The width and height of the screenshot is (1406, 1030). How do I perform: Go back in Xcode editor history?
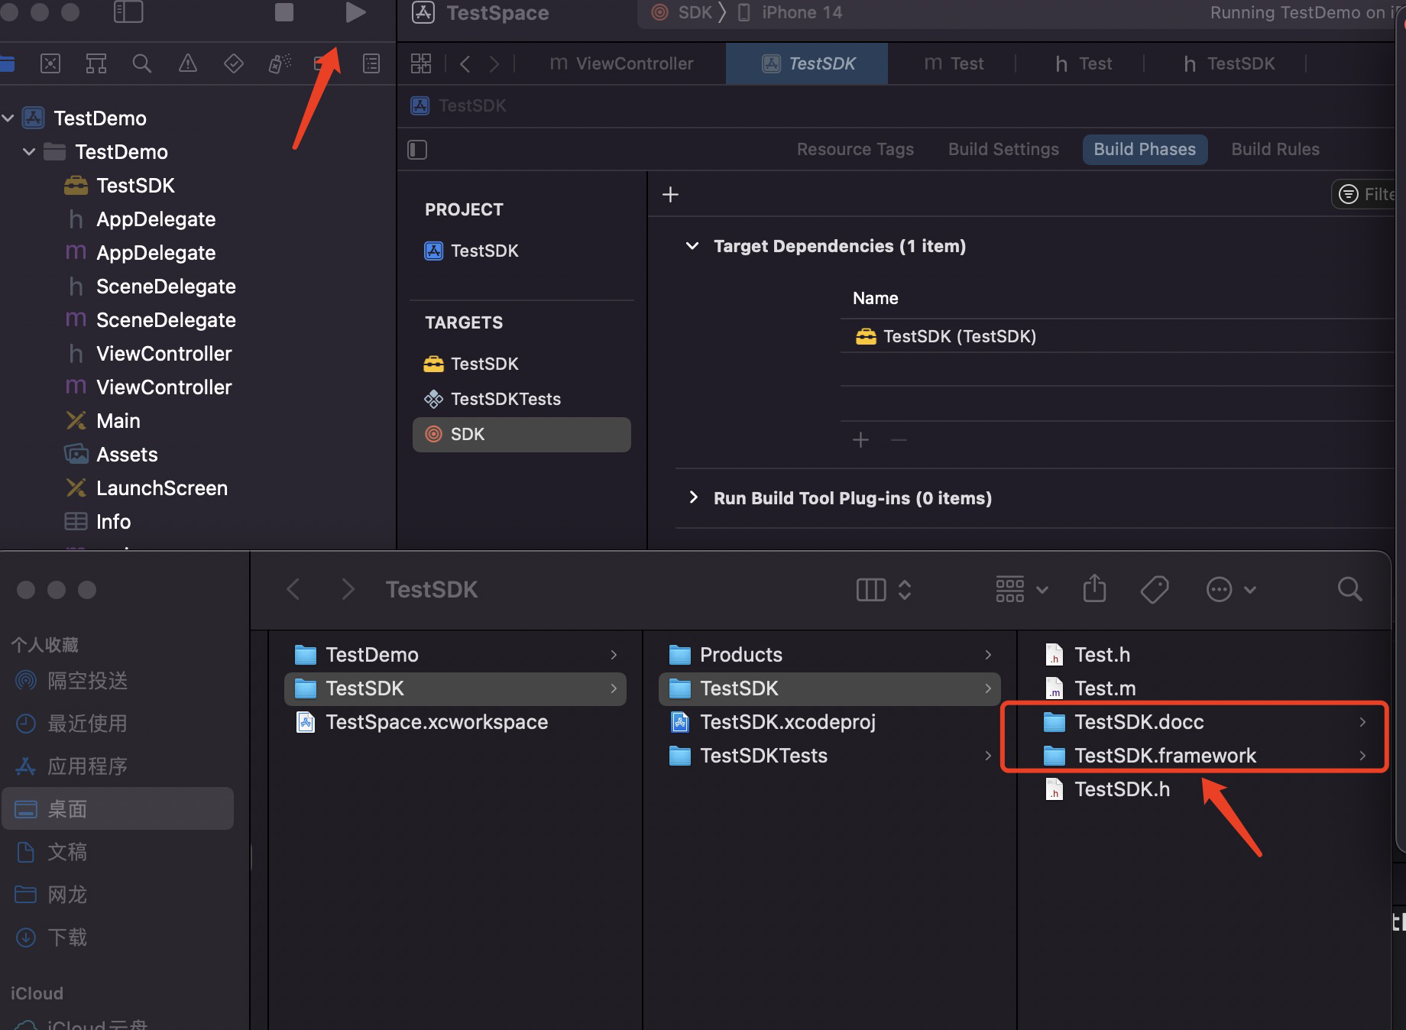[x=465, y=63]
